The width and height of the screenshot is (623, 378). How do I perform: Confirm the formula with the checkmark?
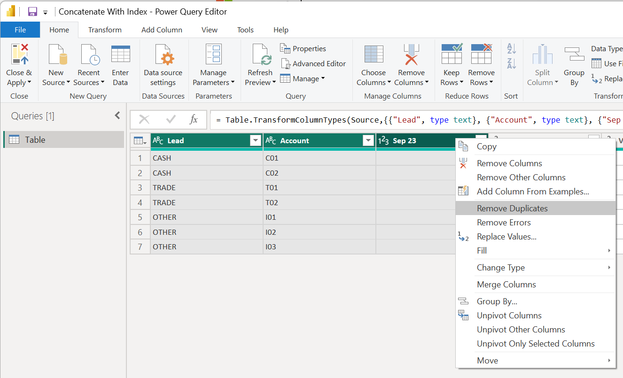point(171,120)
